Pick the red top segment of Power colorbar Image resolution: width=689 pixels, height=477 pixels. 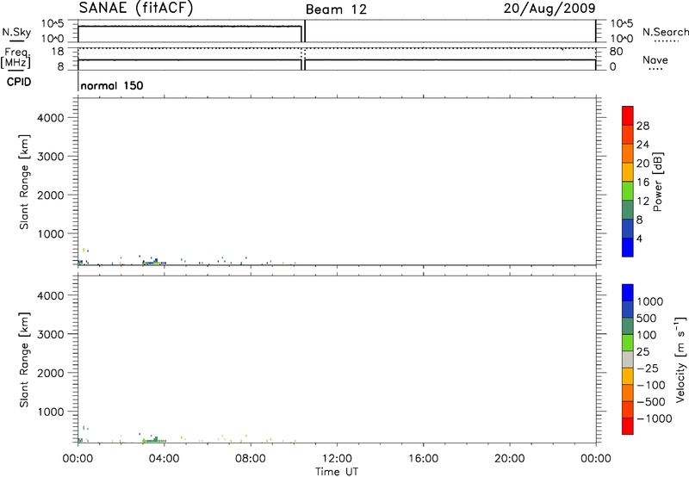point(628,115)
